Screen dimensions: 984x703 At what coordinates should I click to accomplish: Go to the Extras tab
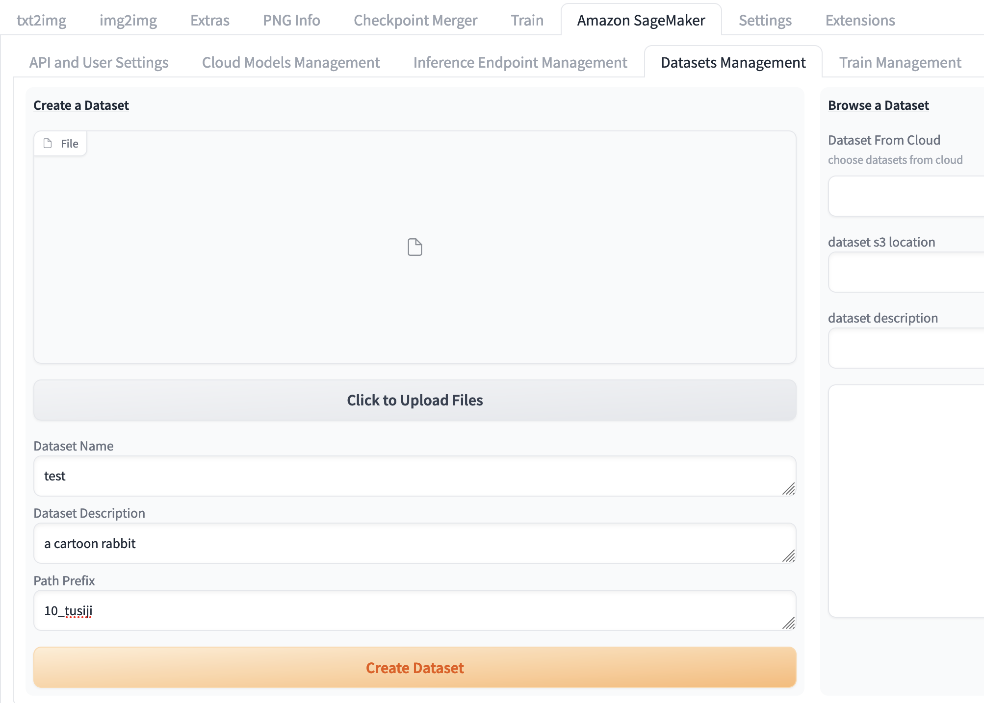209,20
